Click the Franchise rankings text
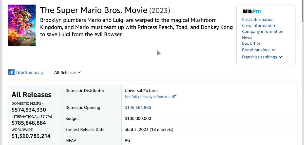304x145 pixels. [x=259, y=57]
